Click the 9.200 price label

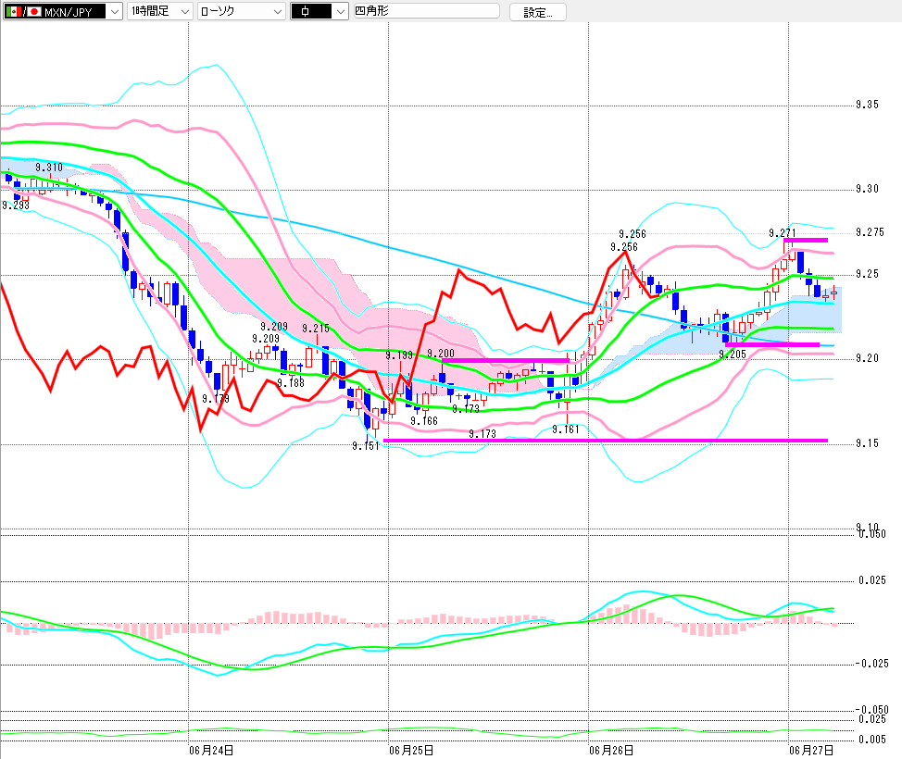click(x=441, y=354)
